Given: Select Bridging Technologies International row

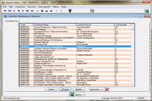Looking at the screenshot, I should point(75,66).
